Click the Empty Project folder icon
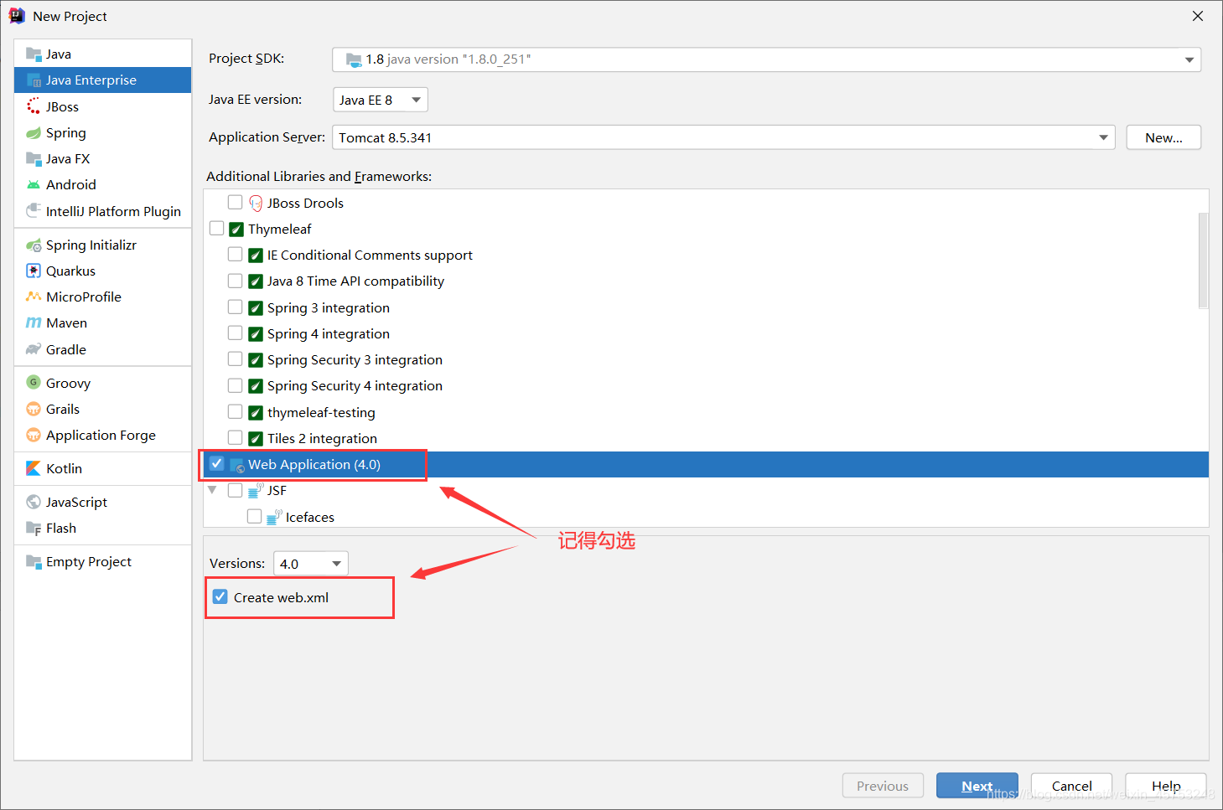This screenshot has width=1223, height=810. [x=34, y=561]
